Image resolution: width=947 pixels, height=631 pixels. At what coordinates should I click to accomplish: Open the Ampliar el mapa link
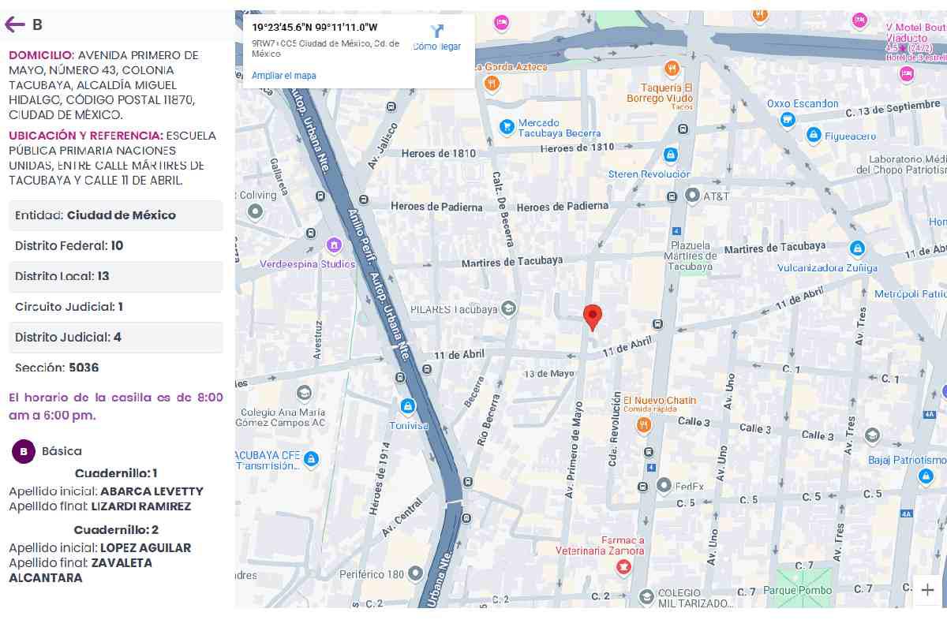tap(284, 76)
